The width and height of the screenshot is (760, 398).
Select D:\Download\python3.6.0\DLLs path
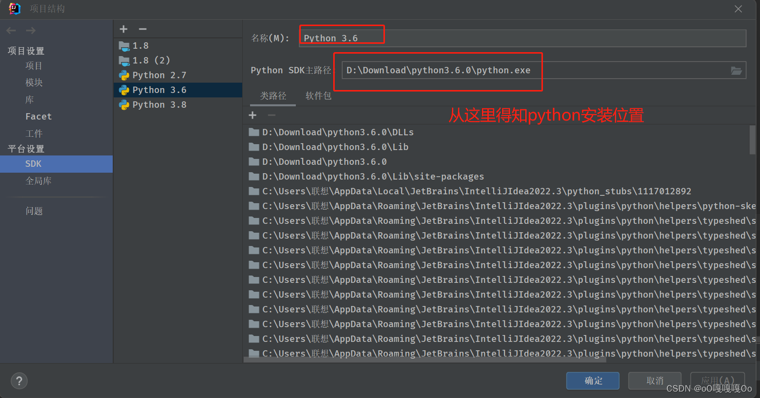(496, 132)
